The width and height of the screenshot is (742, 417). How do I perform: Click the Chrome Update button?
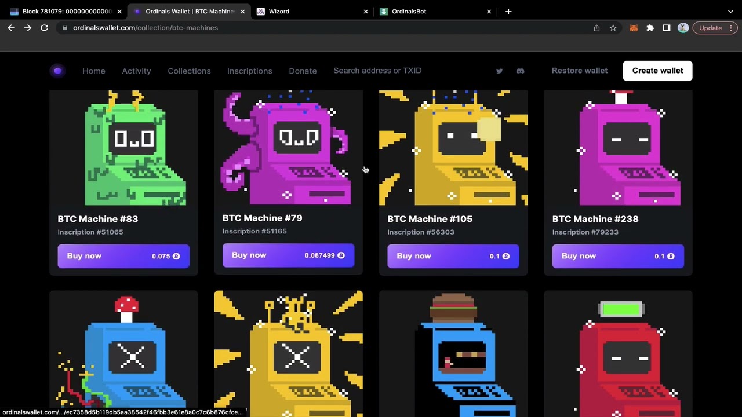click(x=710, y=28)
